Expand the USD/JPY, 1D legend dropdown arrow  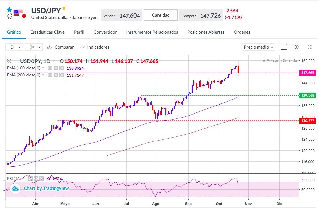(53, 61)
